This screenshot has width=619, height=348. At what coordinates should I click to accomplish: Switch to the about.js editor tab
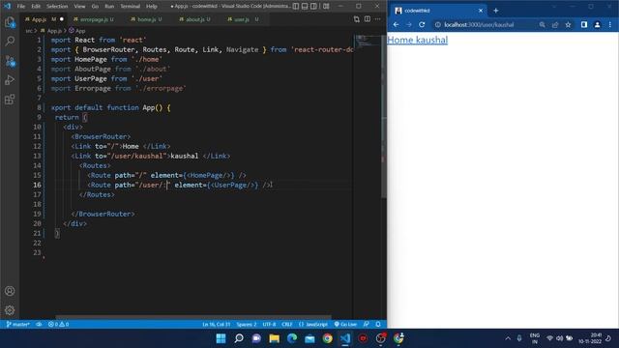tap(195, 19)
